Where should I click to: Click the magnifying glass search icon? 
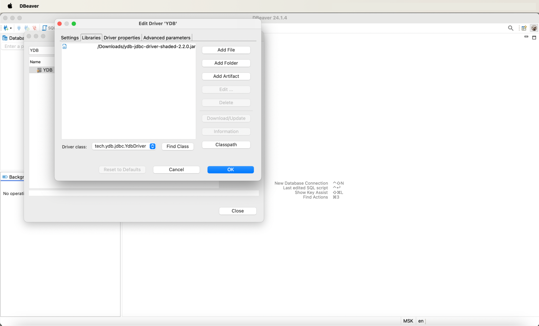pos(511,28)
